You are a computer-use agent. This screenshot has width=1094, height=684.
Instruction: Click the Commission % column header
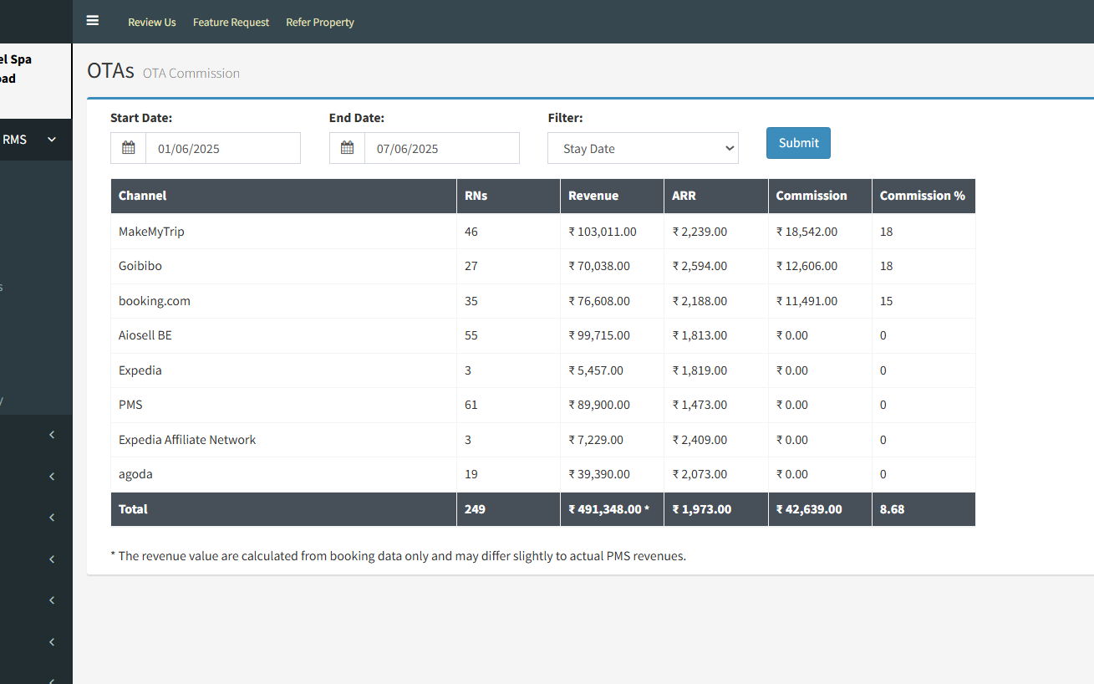tap(924, 196)
